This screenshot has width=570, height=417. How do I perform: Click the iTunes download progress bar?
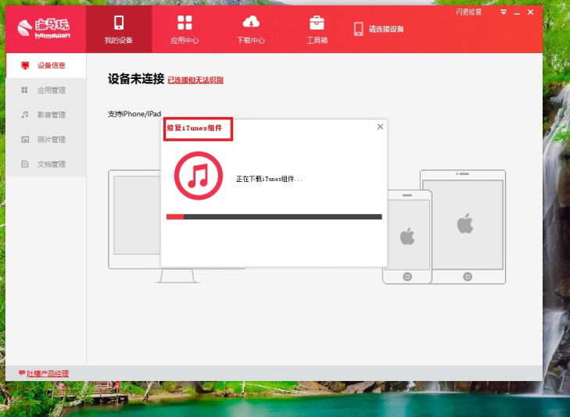274,216
